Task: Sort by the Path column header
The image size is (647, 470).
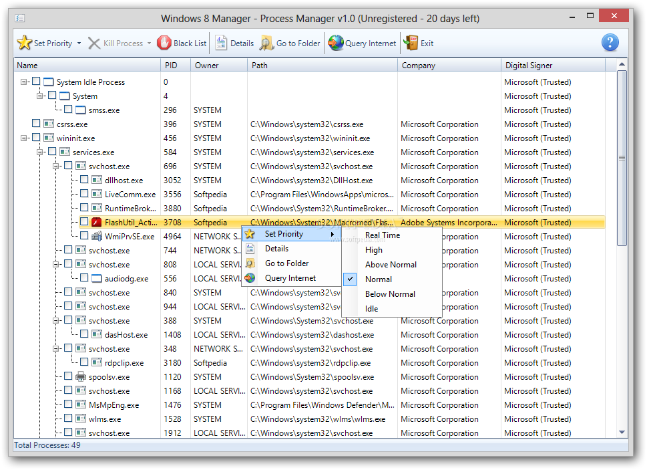Action: point(322,66)
